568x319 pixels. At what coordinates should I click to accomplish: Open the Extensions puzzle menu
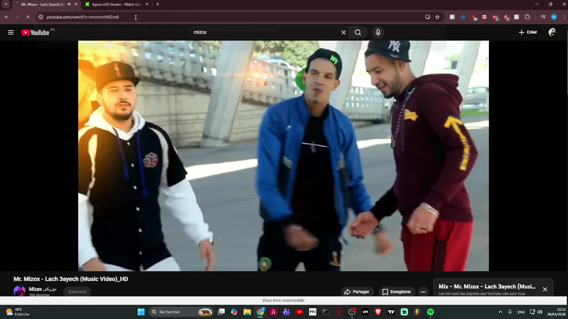pos(527,17)
